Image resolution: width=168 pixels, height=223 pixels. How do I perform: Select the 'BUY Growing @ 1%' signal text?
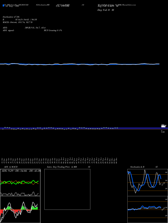pyautogui.click(x=53, y=30)
